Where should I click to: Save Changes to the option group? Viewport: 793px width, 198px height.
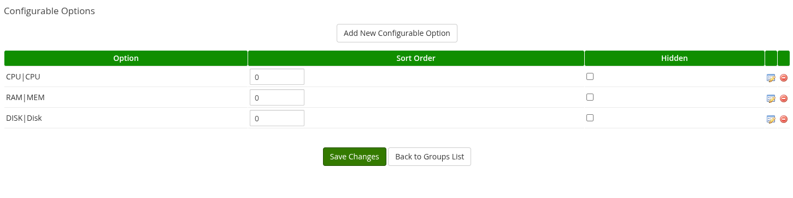pos(355,157)
